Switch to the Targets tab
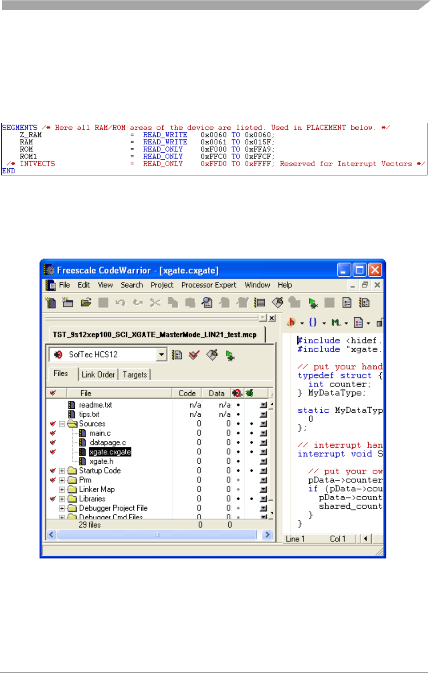This screenshot has height=673, width=431. (x=135, y=374)
